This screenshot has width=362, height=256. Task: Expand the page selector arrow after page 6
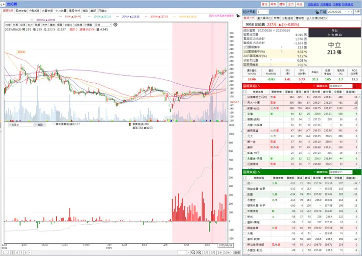tap(29, 253)
